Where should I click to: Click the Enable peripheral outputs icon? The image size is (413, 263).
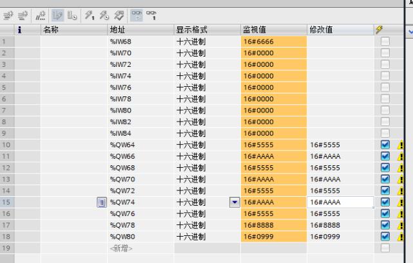click(119, 15)
